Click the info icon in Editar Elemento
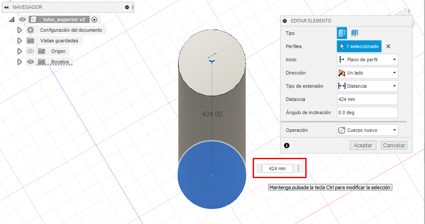425x224 pixels. click(287, 145)
